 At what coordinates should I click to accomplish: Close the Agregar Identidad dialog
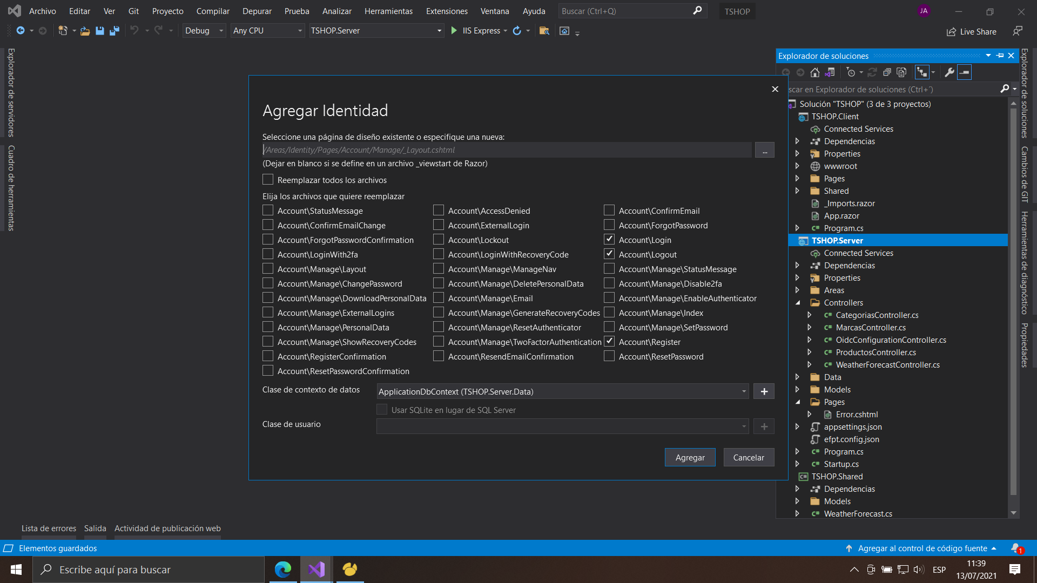(775, 89)
